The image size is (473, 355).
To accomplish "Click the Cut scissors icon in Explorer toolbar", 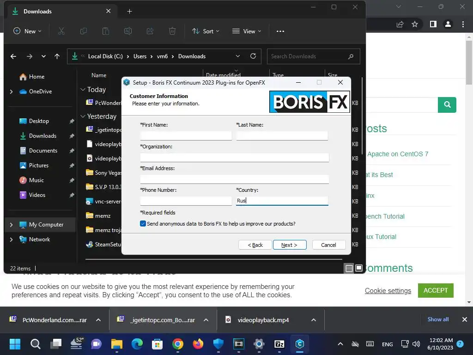I will [61, 31].
